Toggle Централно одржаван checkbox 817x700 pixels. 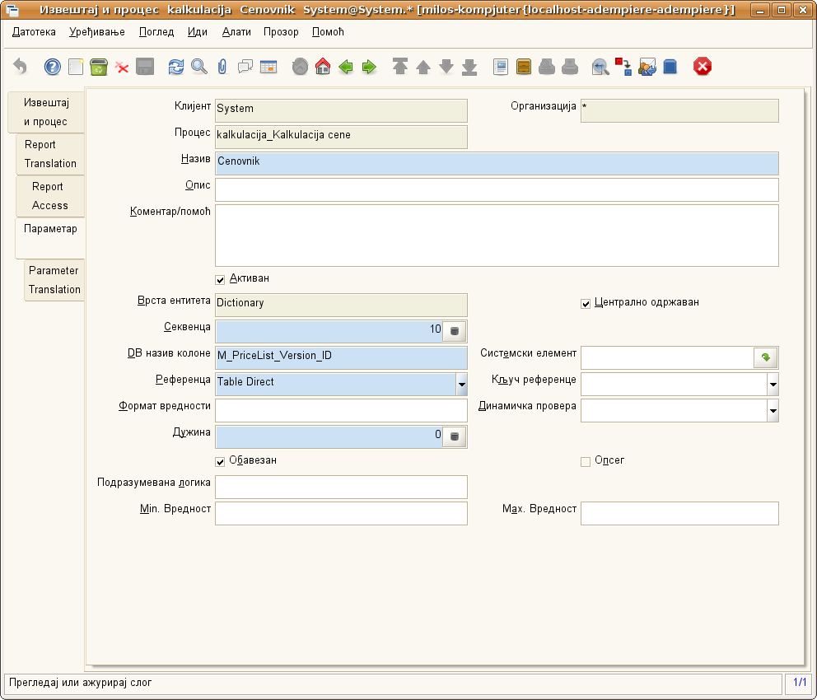click(x=586, y=304)
